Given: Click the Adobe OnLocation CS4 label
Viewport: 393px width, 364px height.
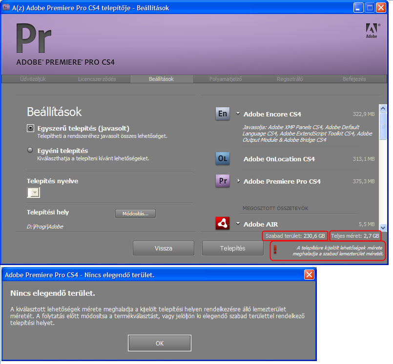Looking at the screenshot, I should (x=279, y=159).
